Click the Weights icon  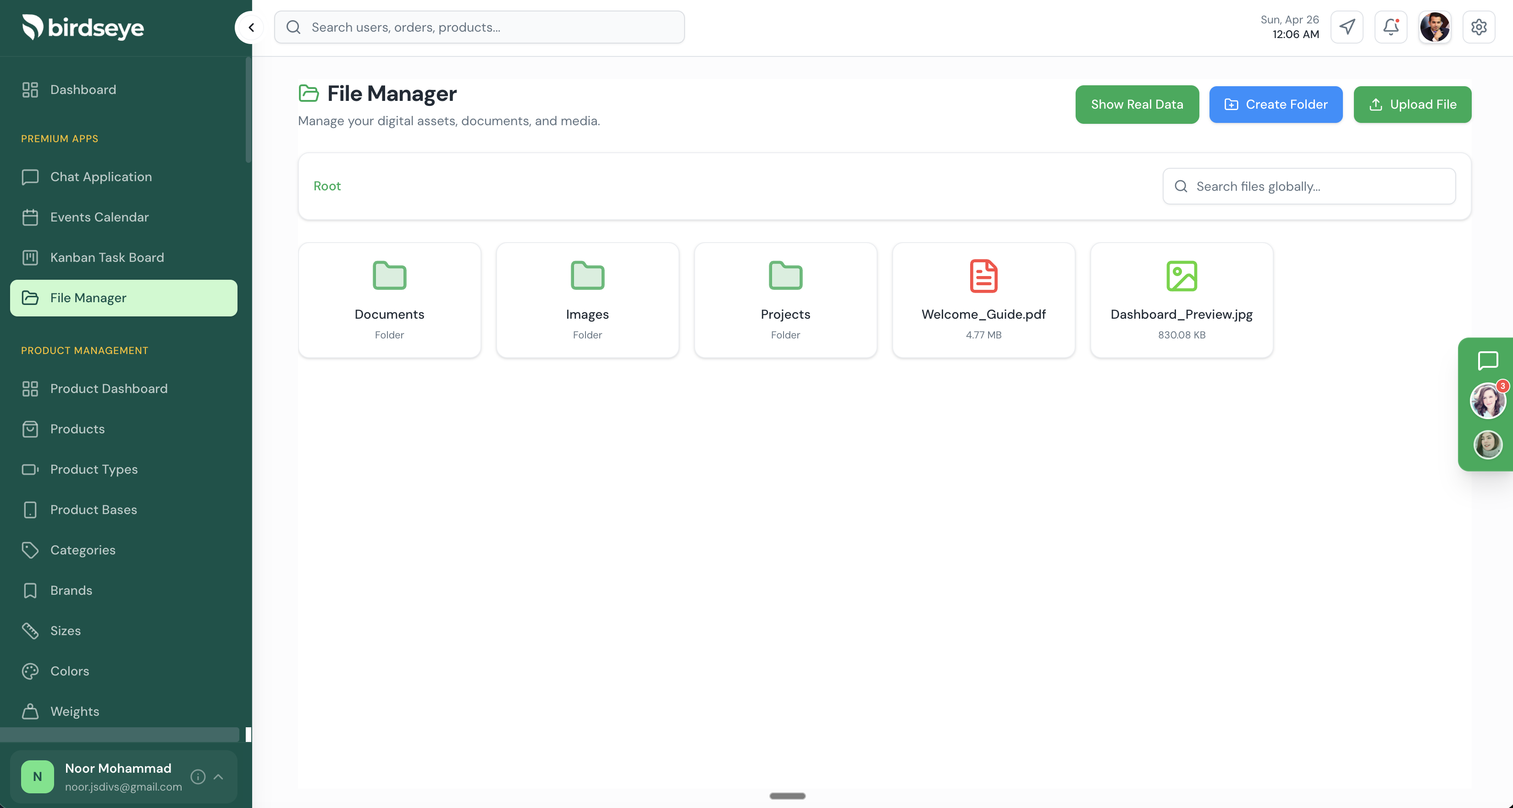(x=30, y=712)
